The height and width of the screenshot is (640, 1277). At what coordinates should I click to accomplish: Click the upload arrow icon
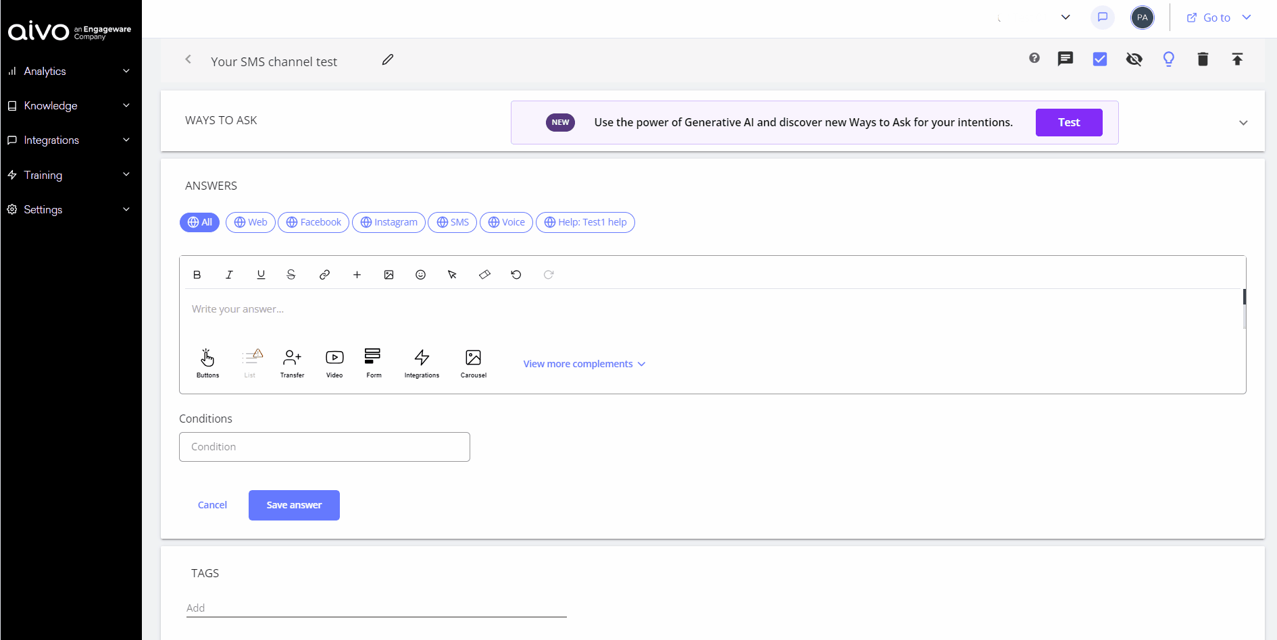(x=1238, y=59)
